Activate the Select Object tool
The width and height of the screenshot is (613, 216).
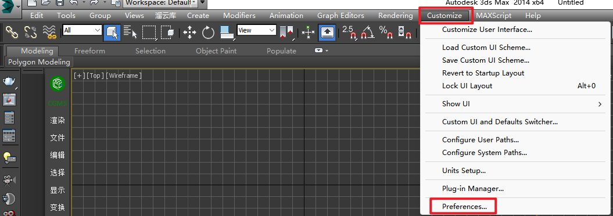[x=112, y=32]
